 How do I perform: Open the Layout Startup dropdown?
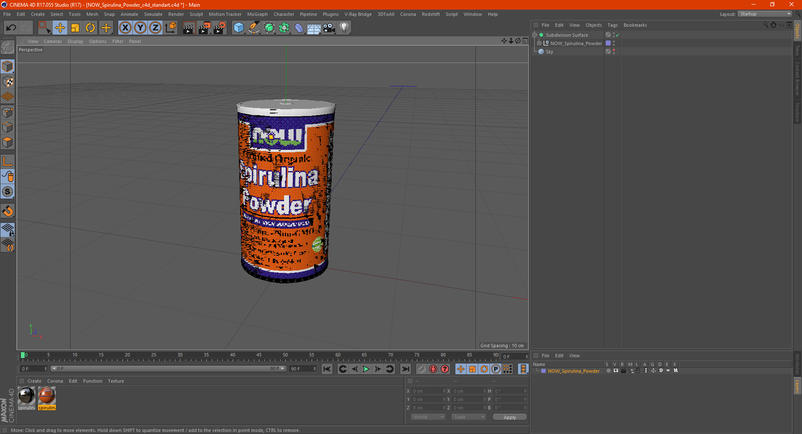click(x=765, y=14)
